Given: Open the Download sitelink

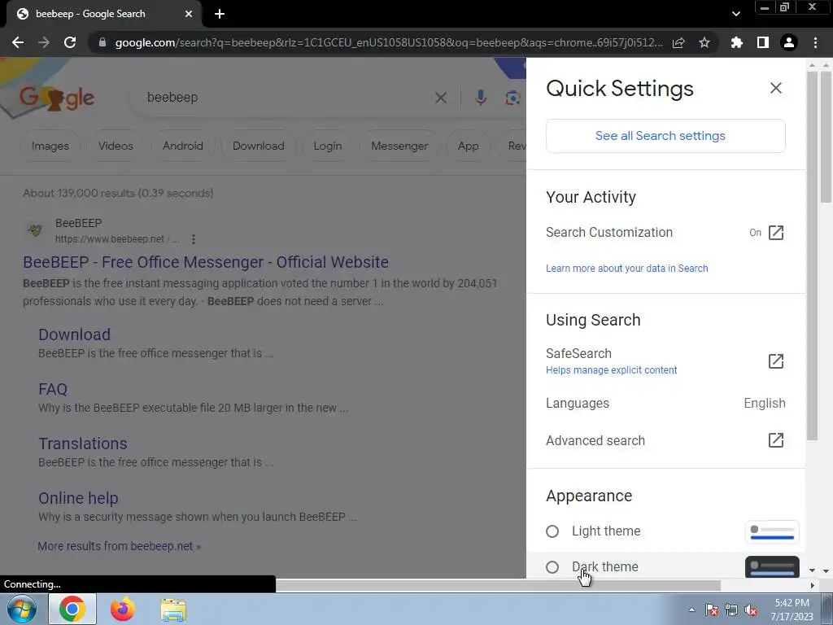Looking at the screenshot, I should pos(74,334).
